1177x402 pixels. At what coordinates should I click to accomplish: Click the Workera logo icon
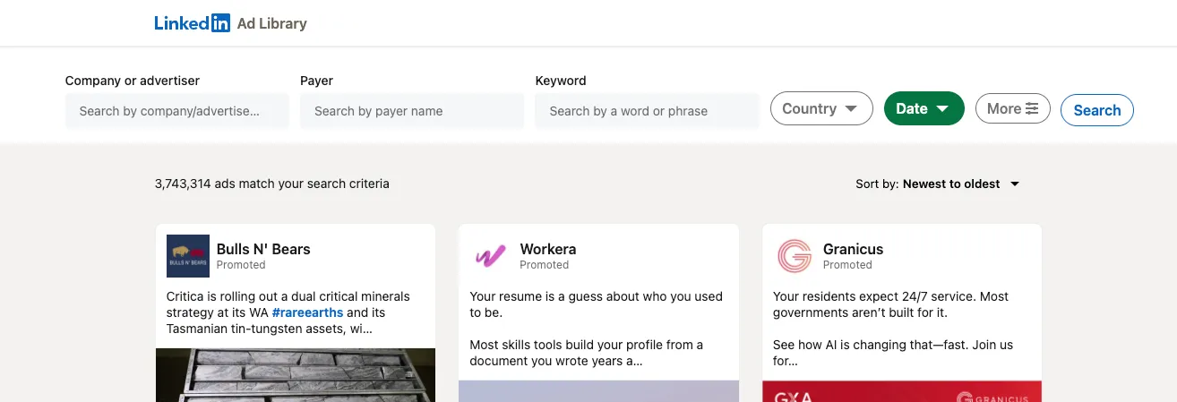click(491, 256)
